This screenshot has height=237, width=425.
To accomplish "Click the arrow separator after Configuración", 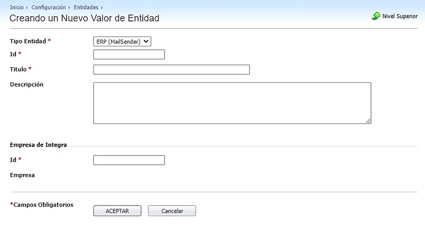I will tap(69, 8).
